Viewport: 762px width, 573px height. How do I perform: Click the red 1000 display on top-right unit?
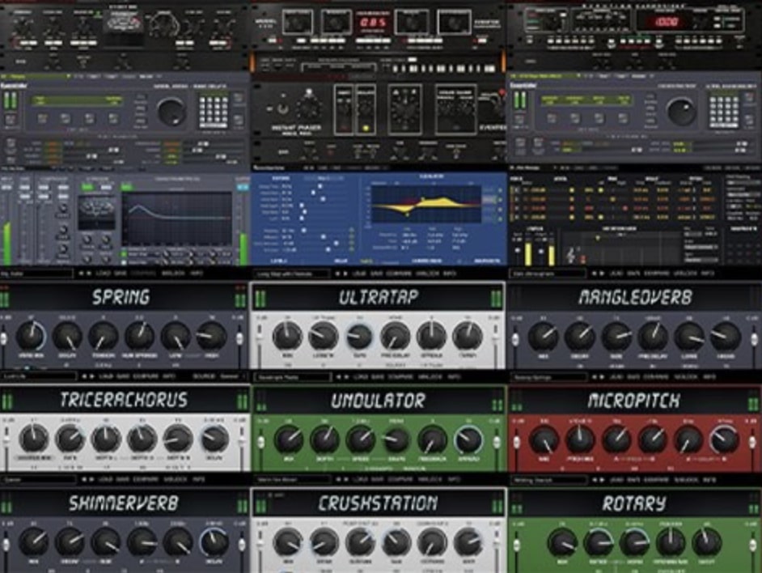tap(666, 22)
